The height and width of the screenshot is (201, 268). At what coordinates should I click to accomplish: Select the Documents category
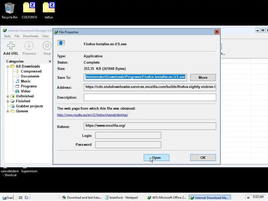click(x=30, y=76)
